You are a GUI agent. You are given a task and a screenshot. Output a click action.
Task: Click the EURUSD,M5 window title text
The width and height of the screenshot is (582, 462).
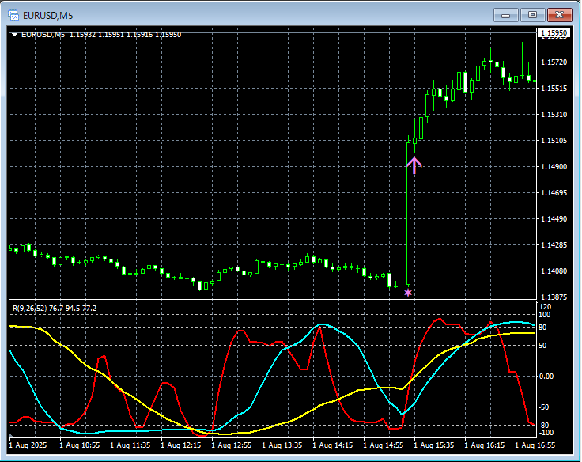pos(48,14)
